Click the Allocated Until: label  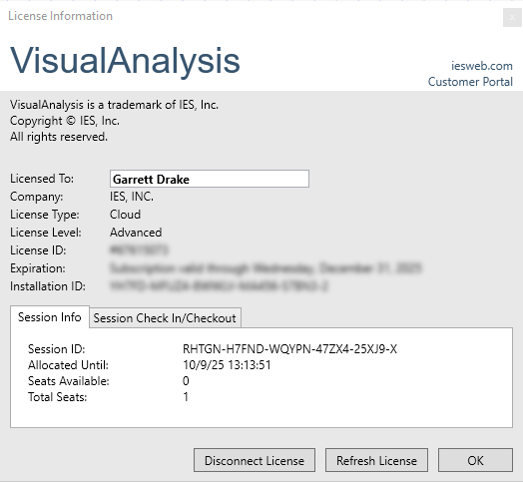click(x=68, y=365)
